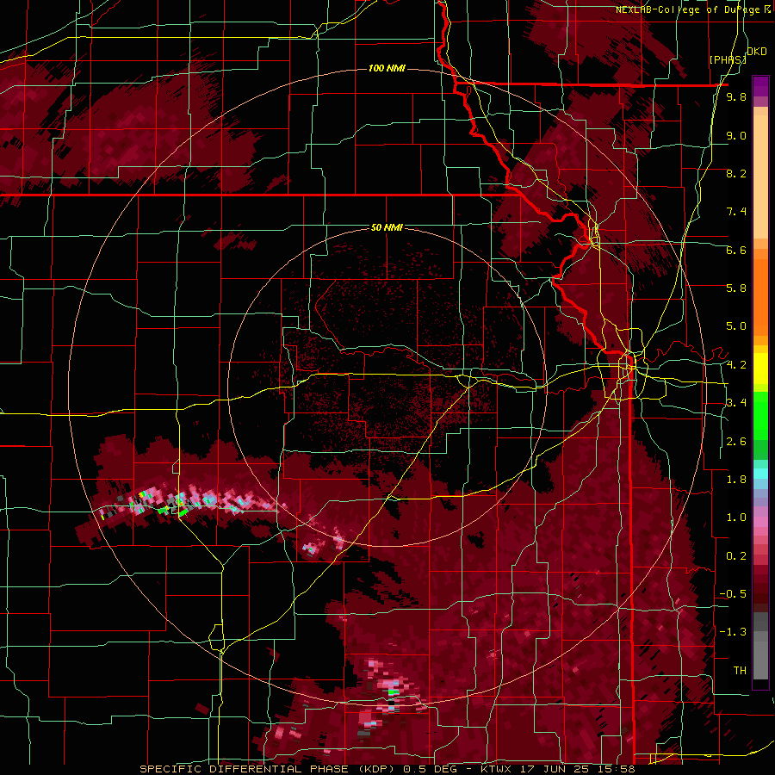The height and width of the screenshot is (775, 775).
Task: Click the 50 NMI range ring label
Action: tap(387, 227)
